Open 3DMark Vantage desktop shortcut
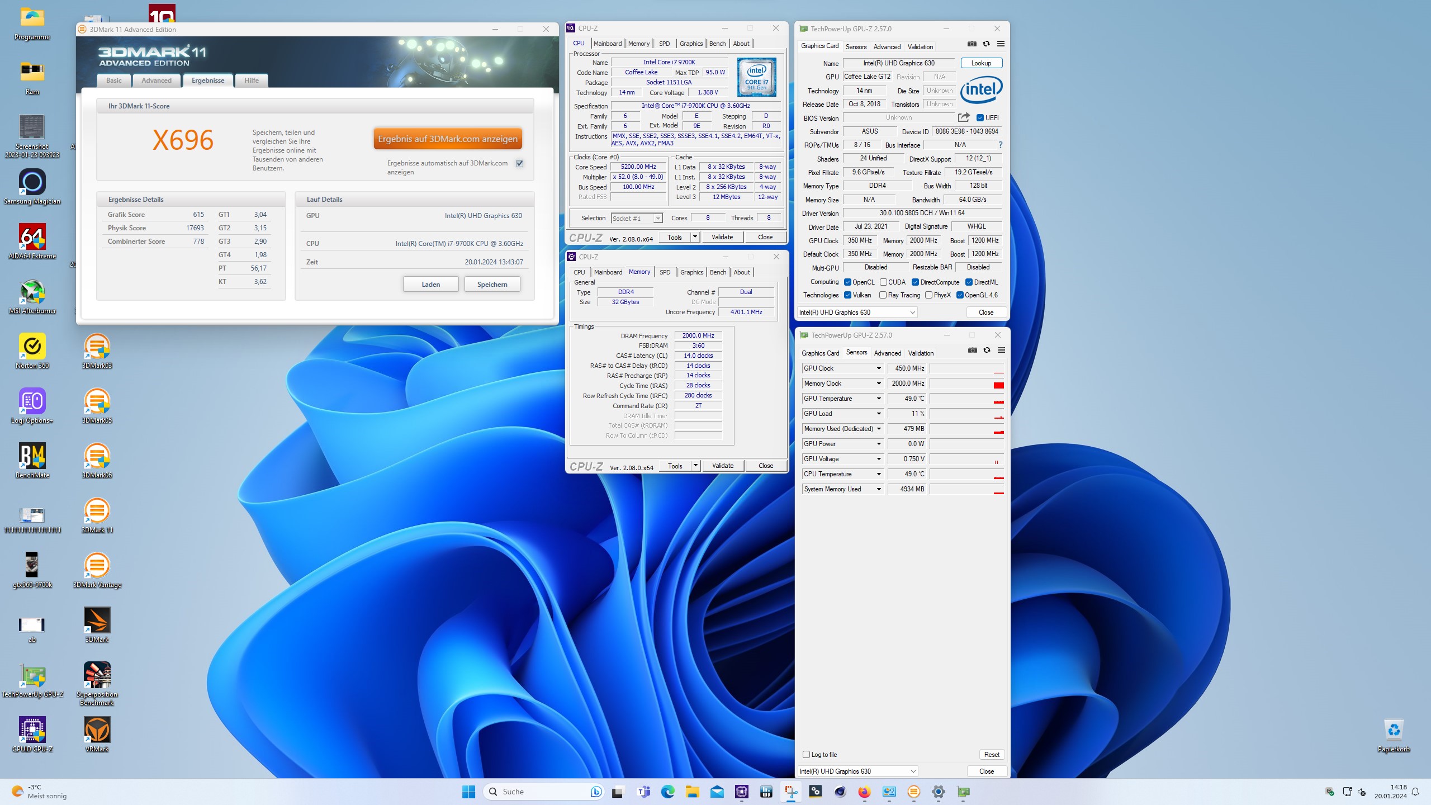Image resolution: width=1431 pixels, height=805 pixels. (97, 570)
